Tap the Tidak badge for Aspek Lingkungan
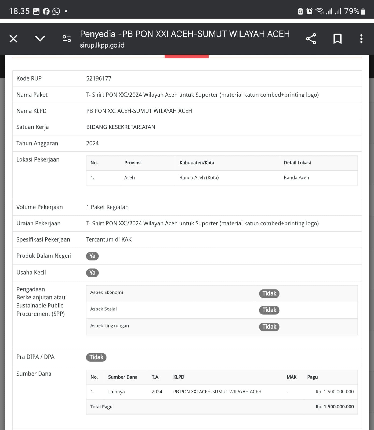Image resolution: width=374 pixels, height=430 pixels. [269, 327]
